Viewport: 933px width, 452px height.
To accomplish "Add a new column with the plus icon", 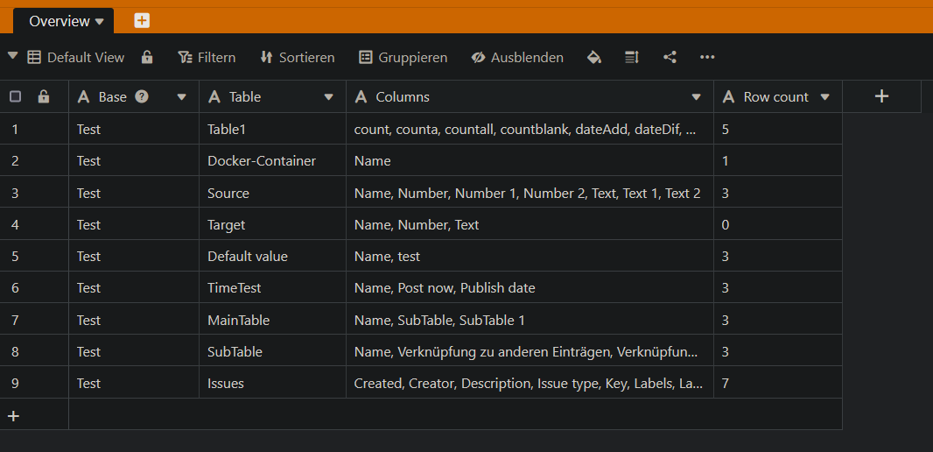I will [x=881, y=96].
